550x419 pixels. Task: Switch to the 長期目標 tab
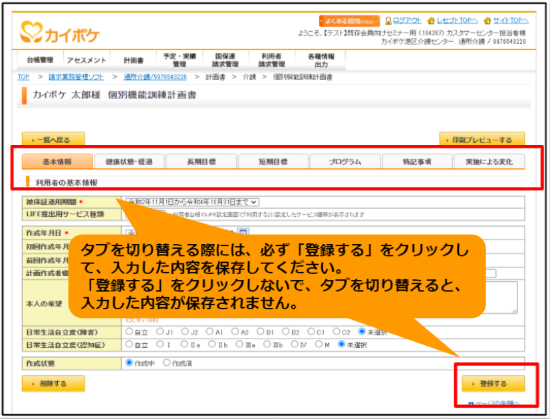coord(202,162)
